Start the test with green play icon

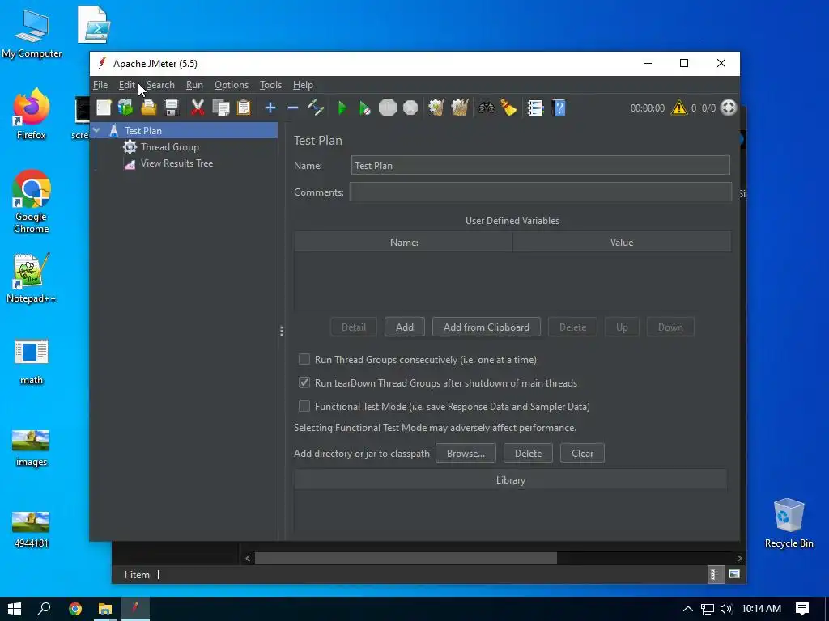click(x=342, y=108)
